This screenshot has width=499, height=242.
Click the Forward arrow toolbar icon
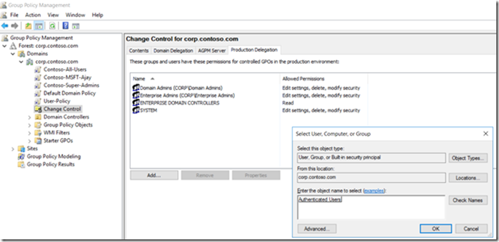point(15,26)
